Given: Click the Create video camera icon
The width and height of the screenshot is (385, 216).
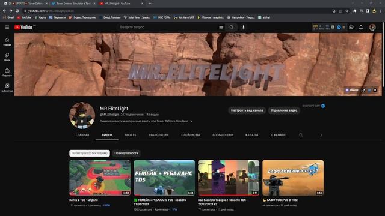Looking at the screenshot, I should point(351,27).
